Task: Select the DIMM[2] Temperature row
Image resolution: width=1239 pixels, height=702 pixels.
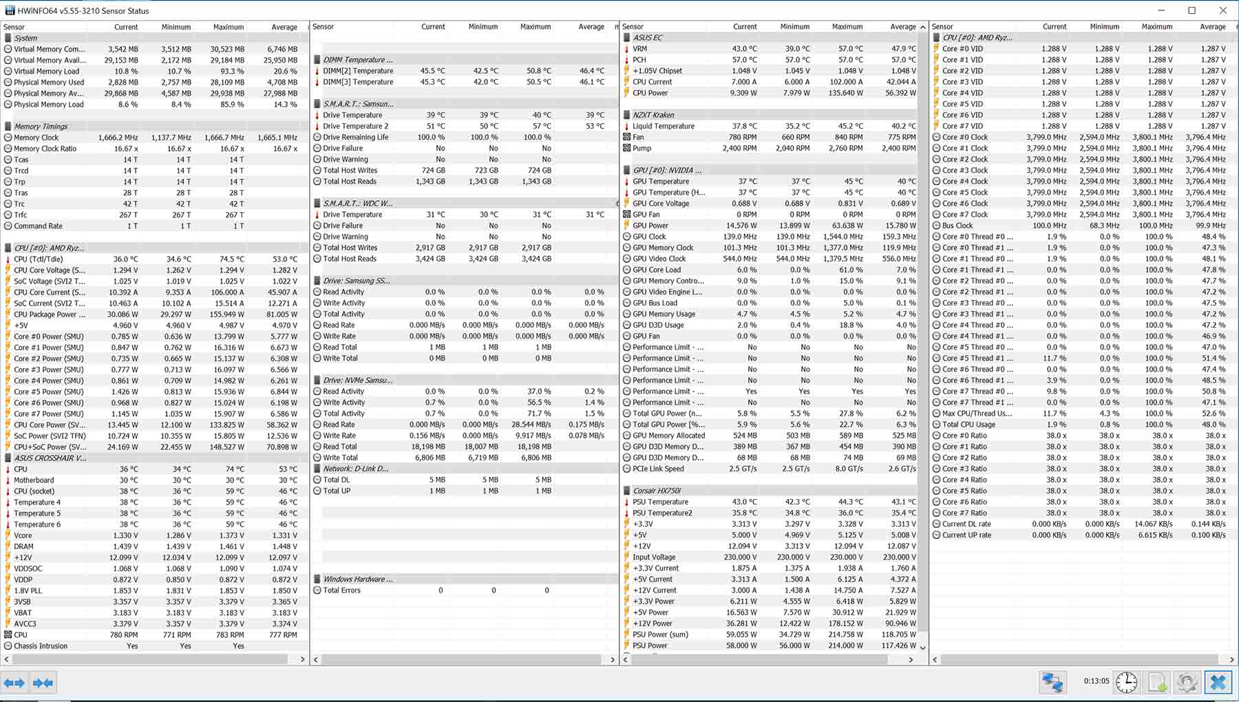Action: [464, 71]
